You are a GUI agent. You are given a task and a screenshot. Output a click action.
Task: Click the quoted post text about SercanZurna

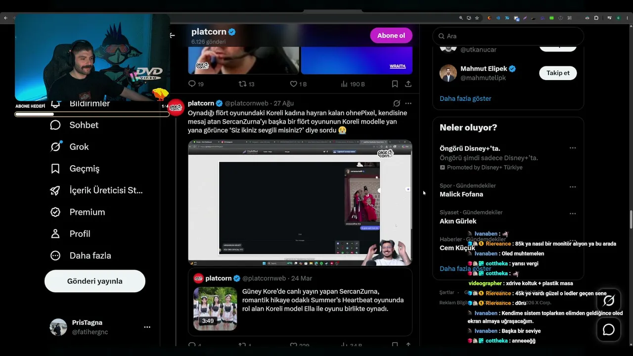tap(323, 300)
